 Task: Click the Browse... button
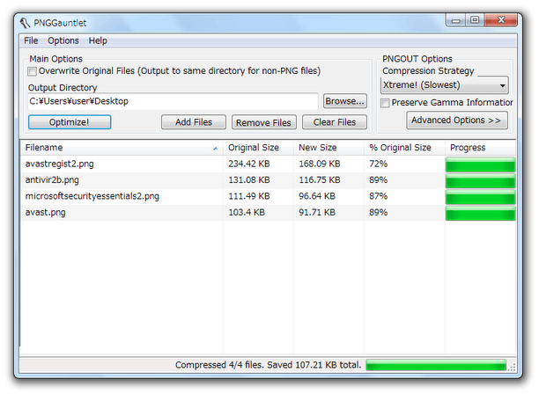pyautogui.click(x=344, y=101)
